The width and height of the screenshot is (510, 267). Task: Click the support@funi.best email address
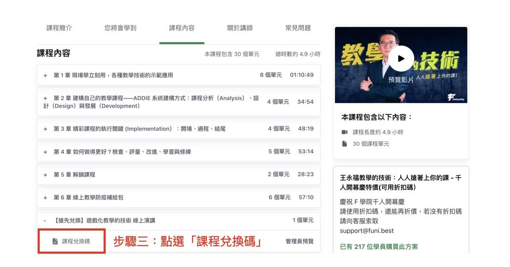pyautogui.click(x=366, y=231)
